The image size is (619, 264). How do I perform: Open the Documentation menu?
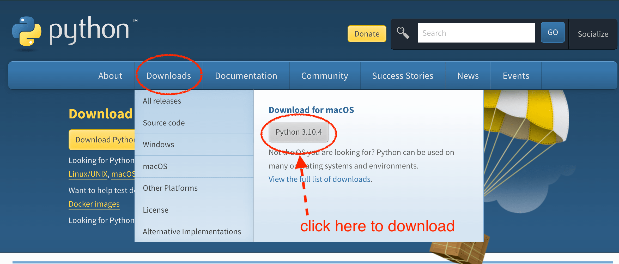tap(246, 76)
